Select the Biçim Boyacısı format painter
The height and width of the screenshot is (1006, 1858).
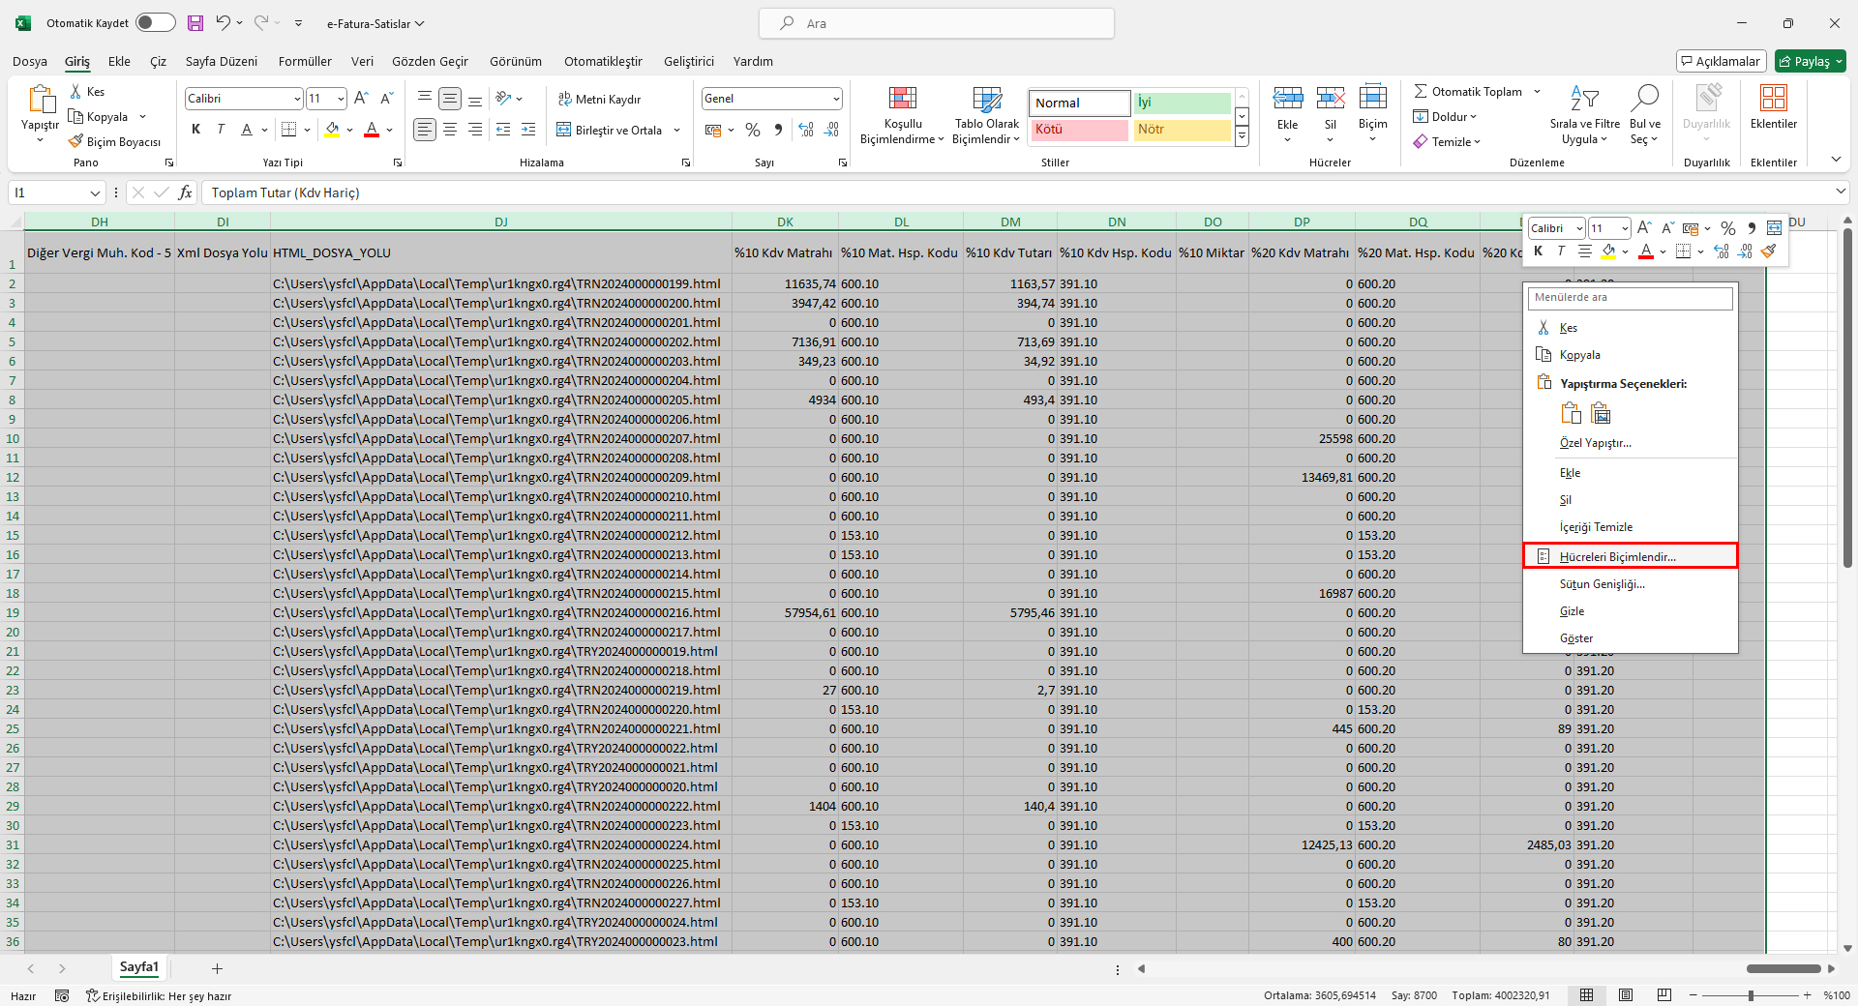115,141
